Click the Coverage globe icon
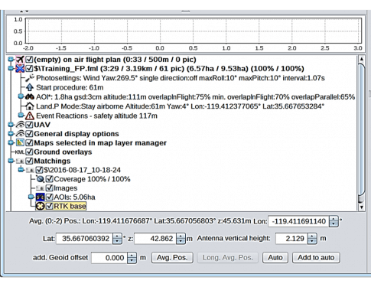Screen dimensions: 371x287 click(x=40, y=179)
